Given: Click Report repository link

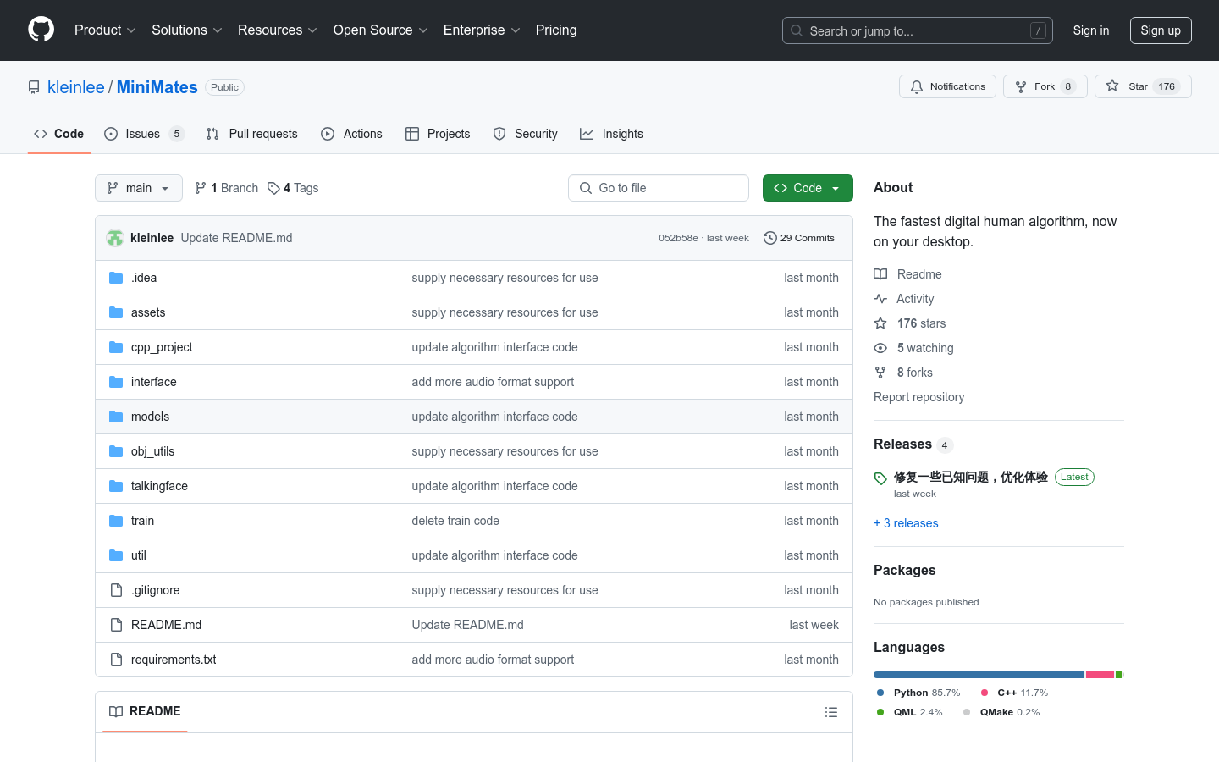Looking at the screenshot, I should point(918,397).
